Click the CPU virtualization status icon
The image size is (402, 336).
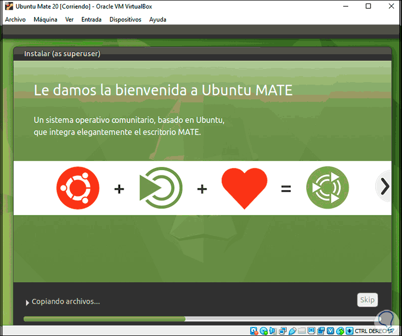point(330,331)
